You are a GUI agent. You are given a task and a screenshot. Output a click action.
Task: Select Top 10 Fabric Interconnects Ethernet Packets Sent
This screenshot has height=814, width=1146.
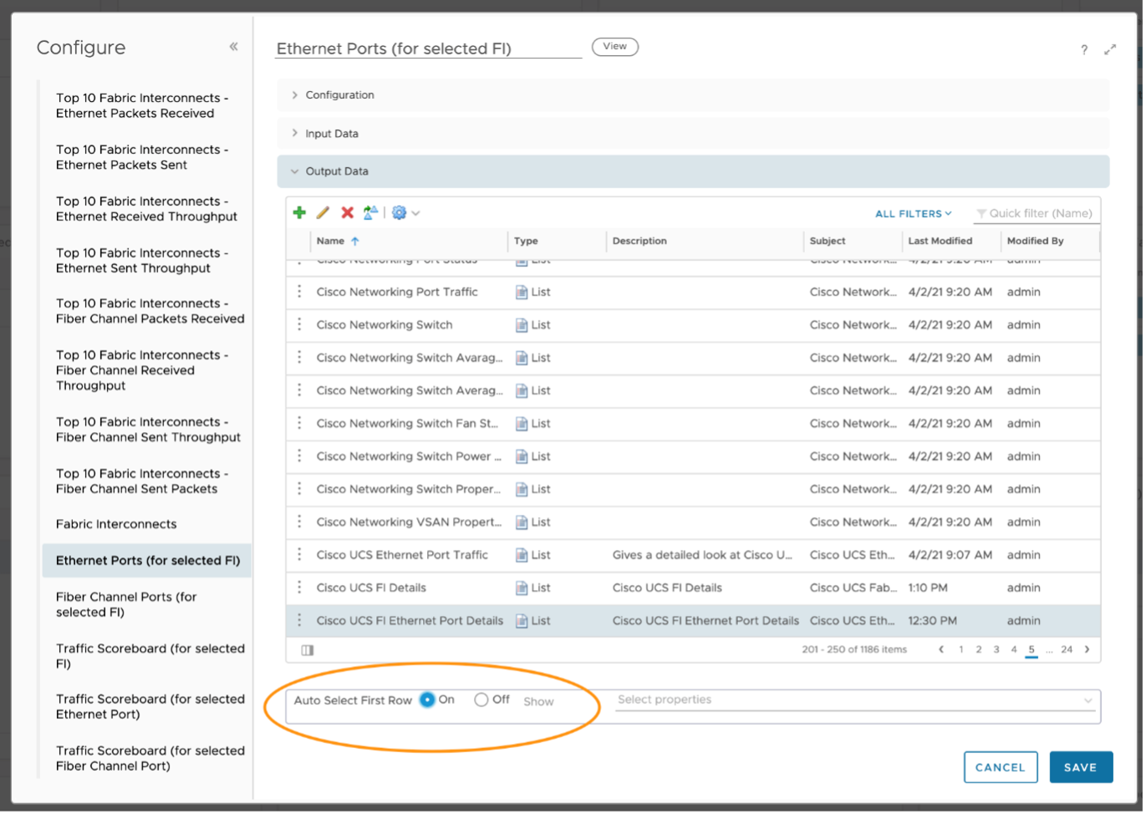pyautogui.click(x=142, y=157)
